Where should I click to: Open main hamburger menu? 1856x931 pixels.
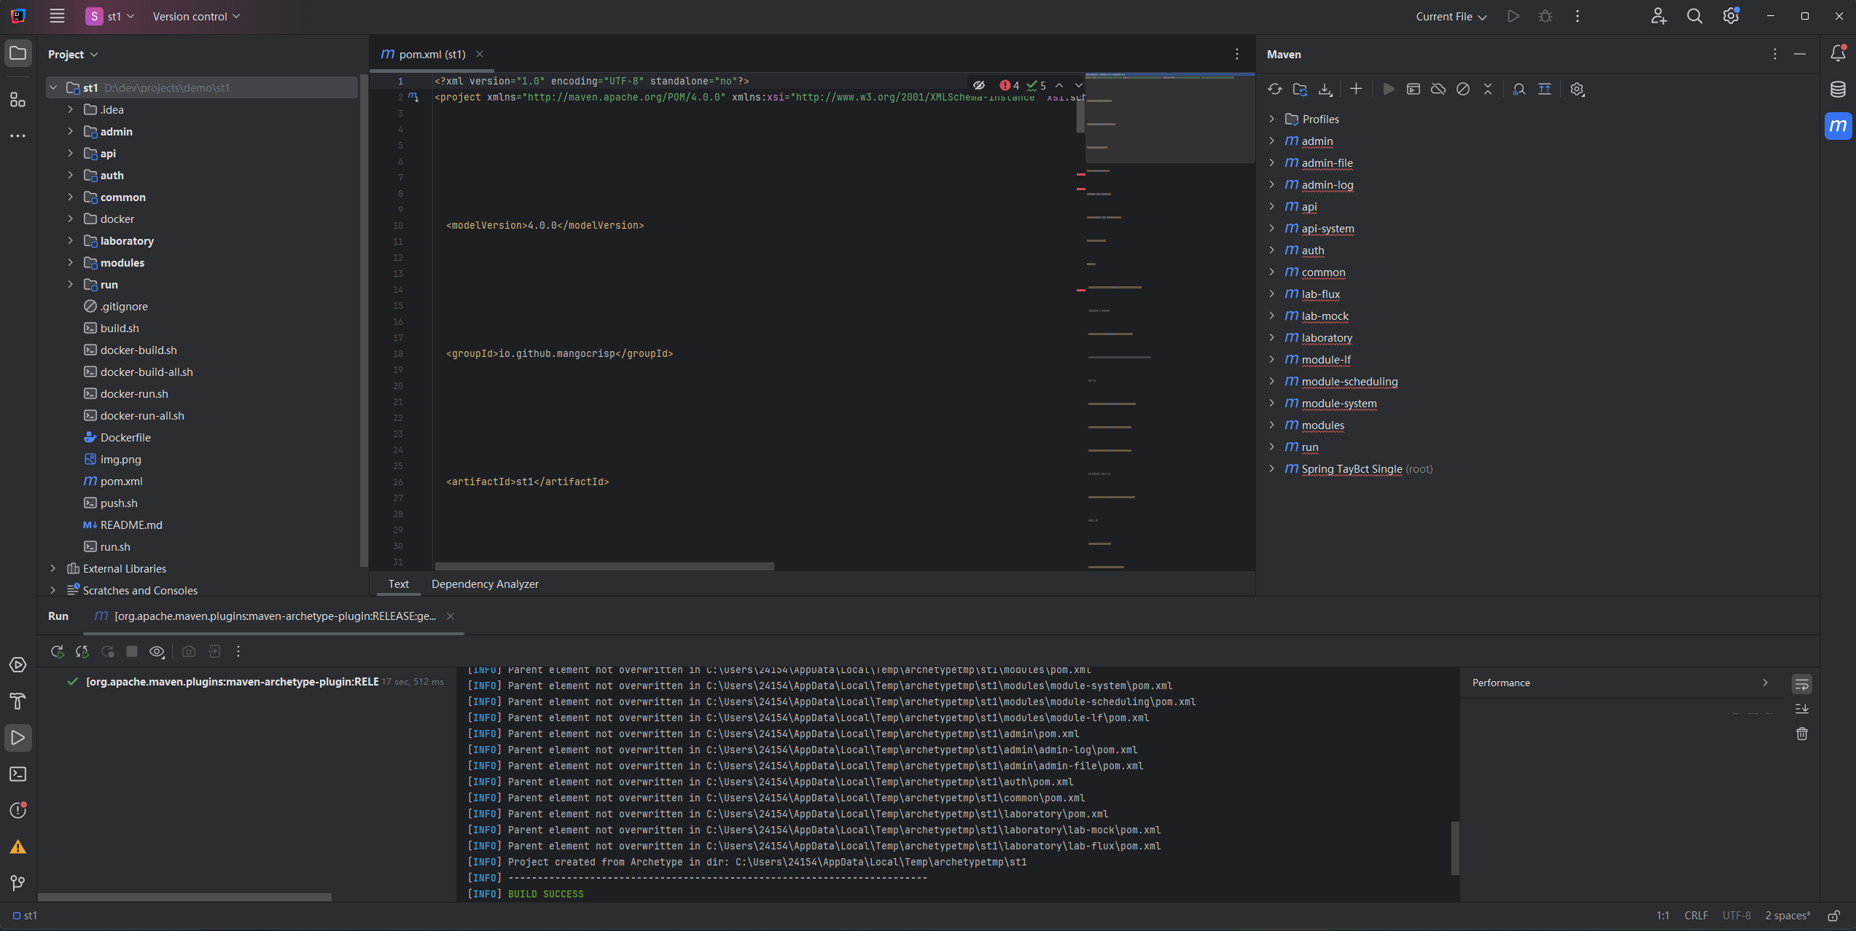[x=57, y=16]
